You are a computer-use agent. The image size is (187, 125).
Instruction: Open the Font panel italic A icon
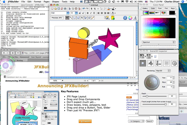(x=135, y=18)
